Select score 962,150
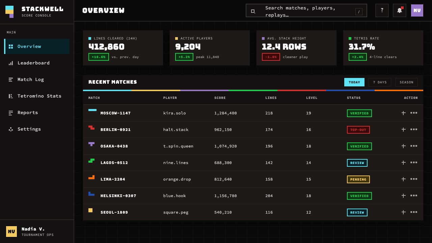This screenshot has height=243, width=432. [x=223, y=130]
